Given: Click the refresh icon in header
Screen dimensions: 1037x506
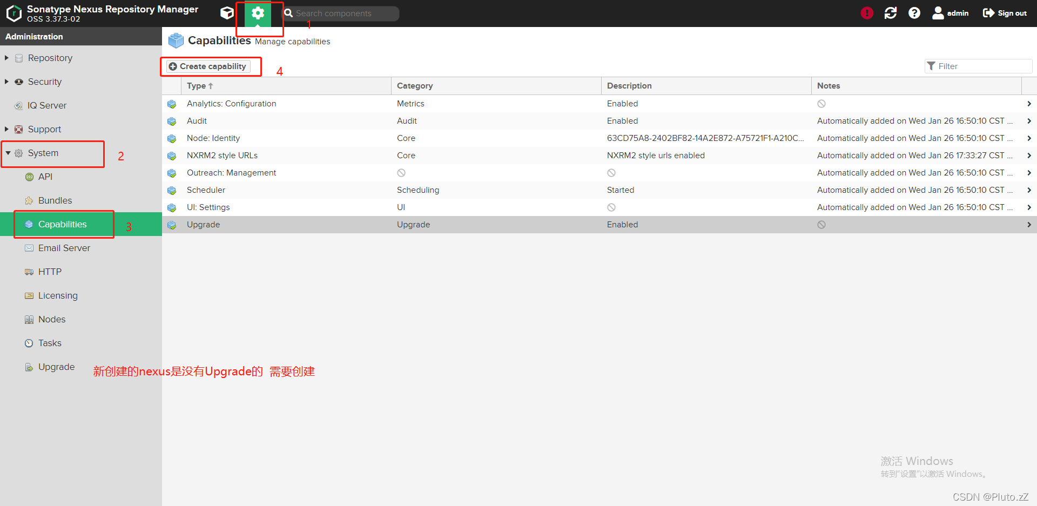Looking at the screenshot, I should click(891, 13).
